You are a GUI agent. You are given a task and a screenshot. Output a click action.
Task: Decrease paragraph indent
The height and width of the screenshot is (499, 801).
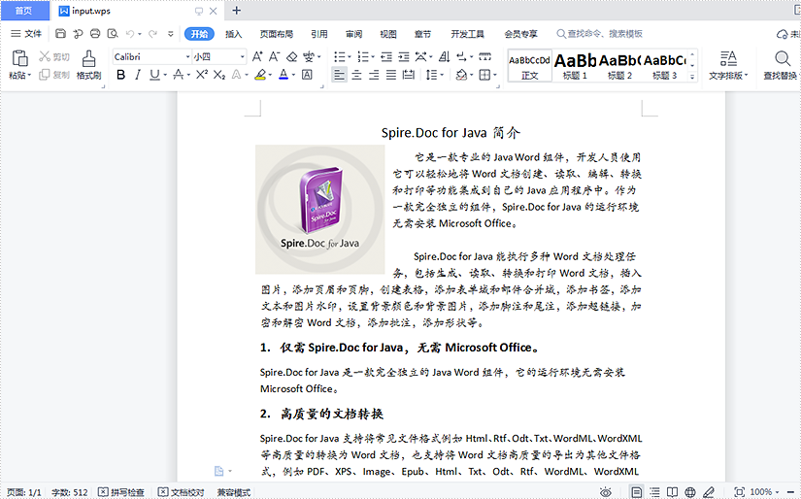click(x=386, y=56)
